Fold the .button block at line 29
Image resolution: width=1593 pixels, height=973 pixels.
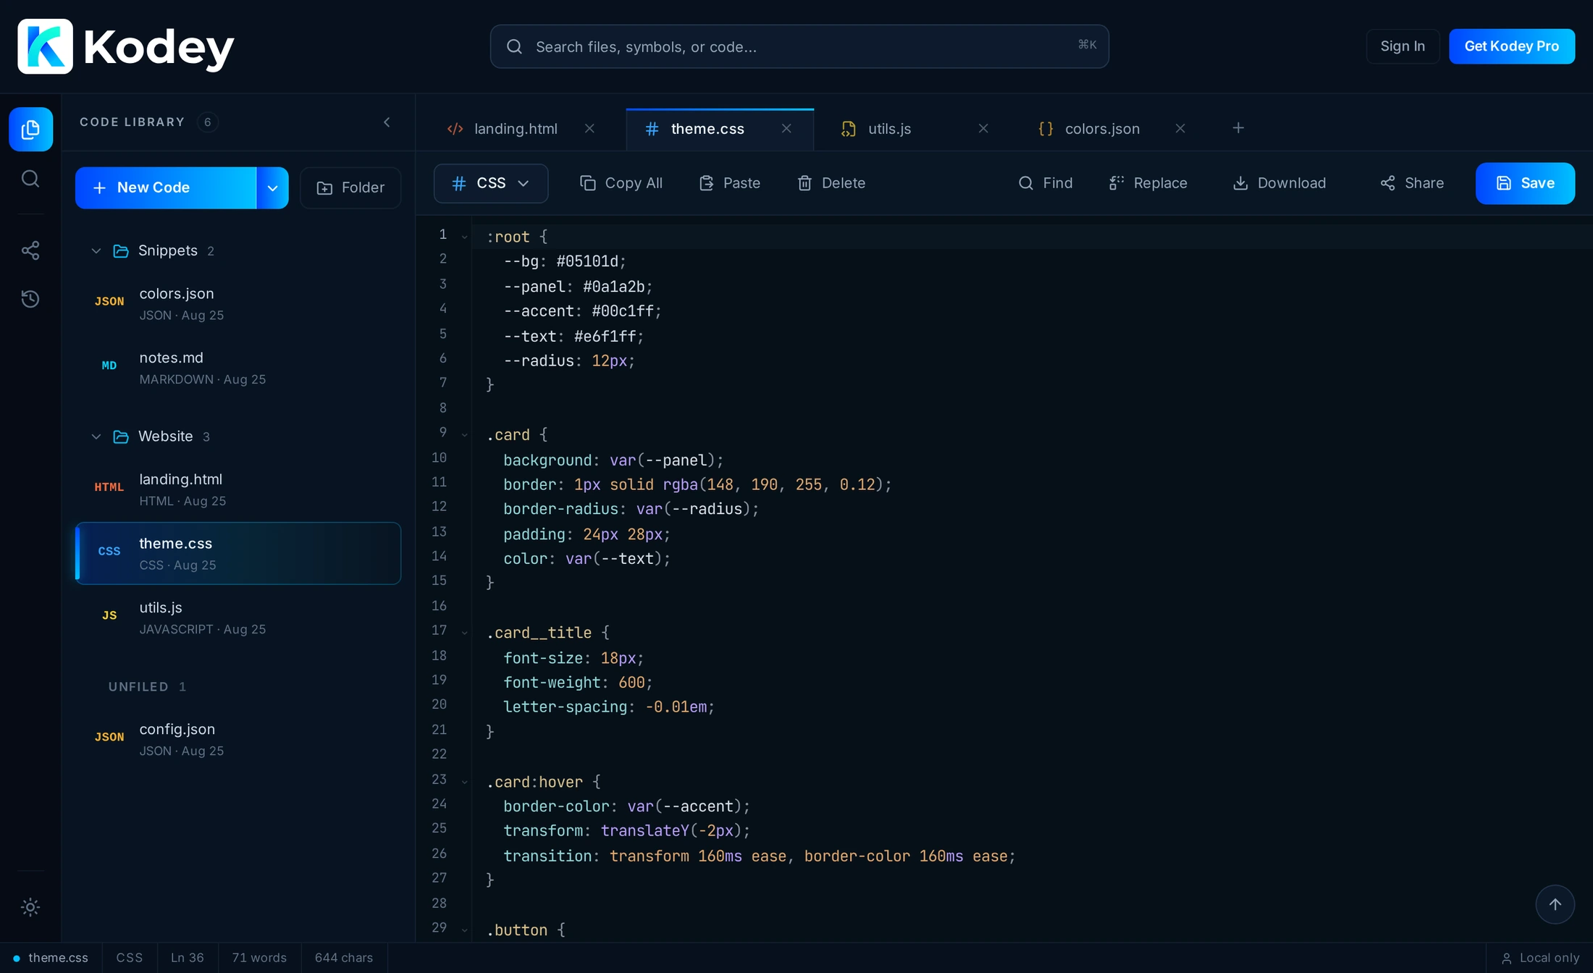pyautogui.click(x=464, y=930)
